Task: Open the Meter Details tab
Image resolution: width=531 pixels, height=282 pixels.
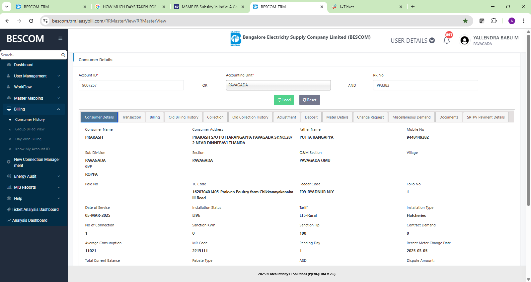Action: click(337, 117)
